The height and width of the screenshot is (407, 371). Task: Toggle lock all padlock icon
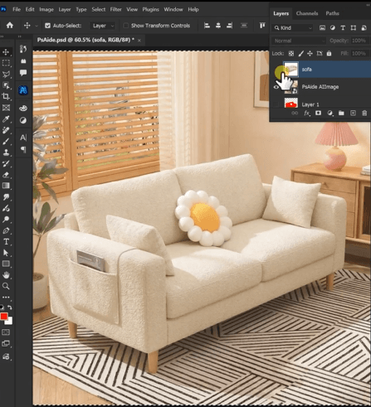(329, 53)
